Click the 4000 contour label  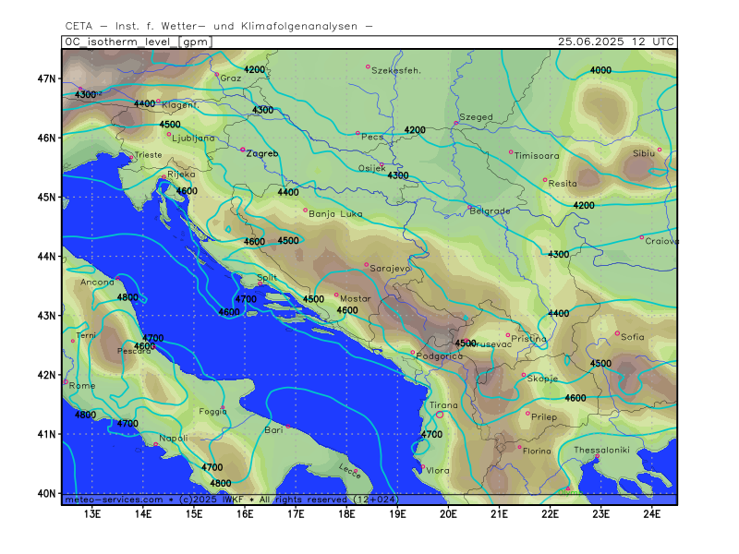point(601,70)
